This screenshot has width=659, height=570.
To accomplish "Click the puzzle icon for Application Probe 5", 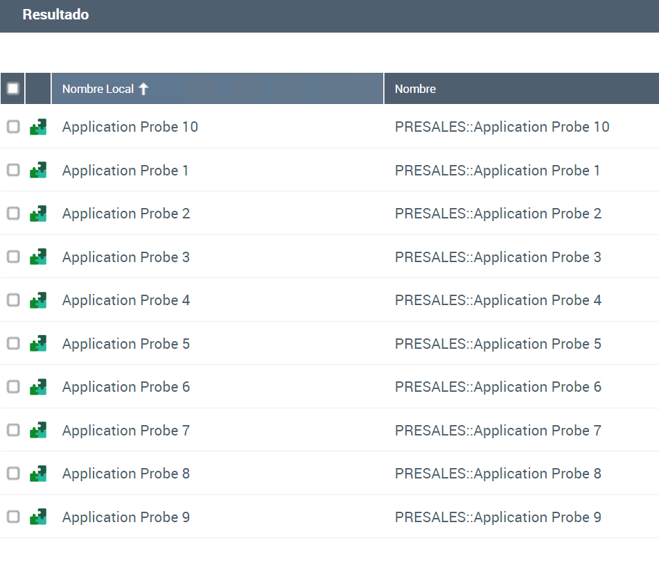I will pyautogui.click(x=38, y=343).
